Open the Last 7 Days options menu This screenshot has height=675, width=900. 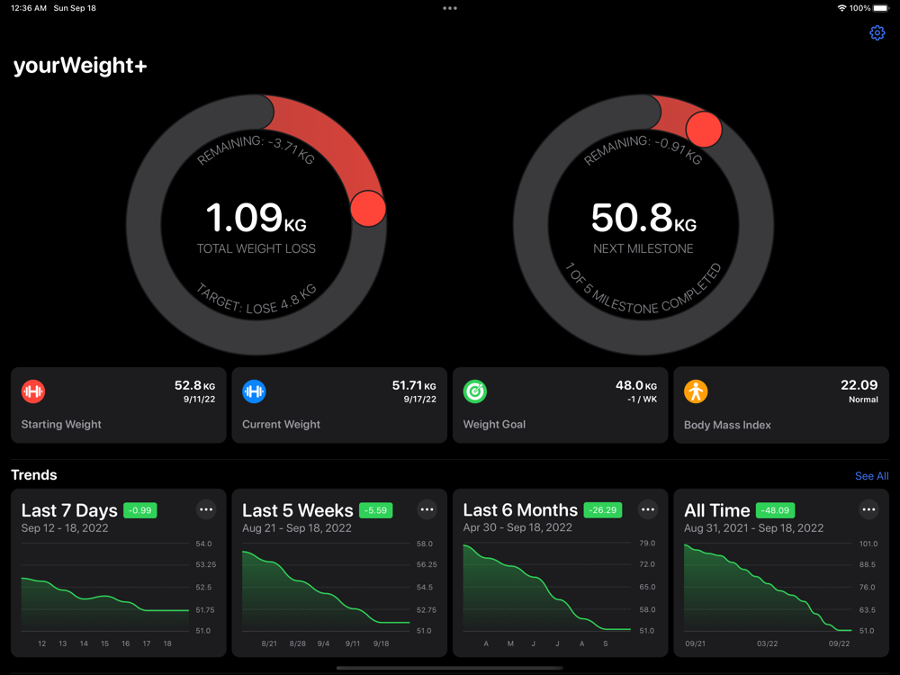[206, 509]
